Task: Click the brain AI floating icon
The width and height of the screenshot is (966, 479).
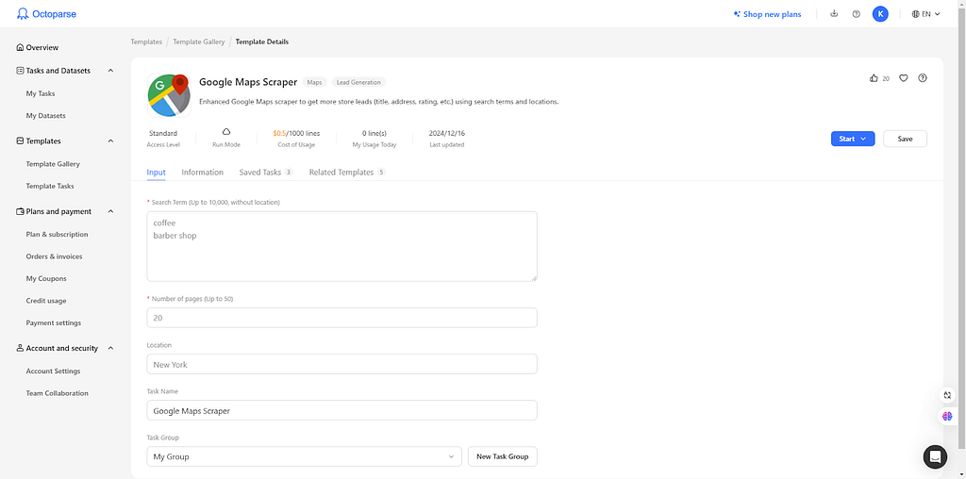Action: [x=947, y=416]
